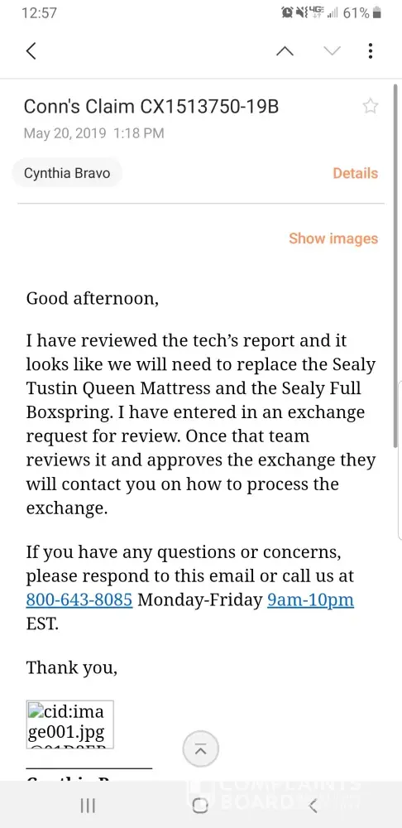Show images in this email
Viewport: 402px width, 828px height.
333,238
